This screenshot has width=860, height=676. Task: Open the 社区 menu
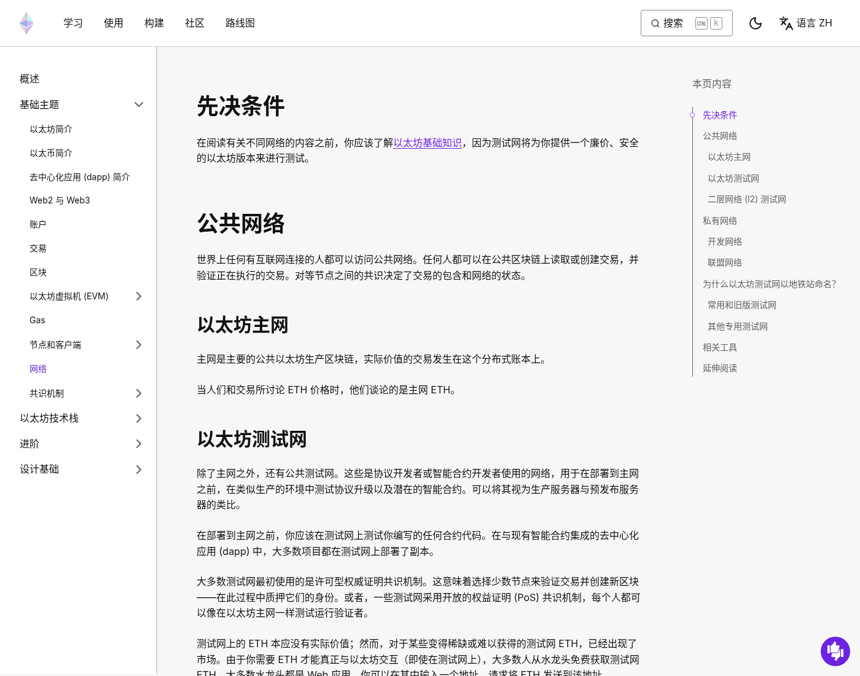(x=195, y=23)
